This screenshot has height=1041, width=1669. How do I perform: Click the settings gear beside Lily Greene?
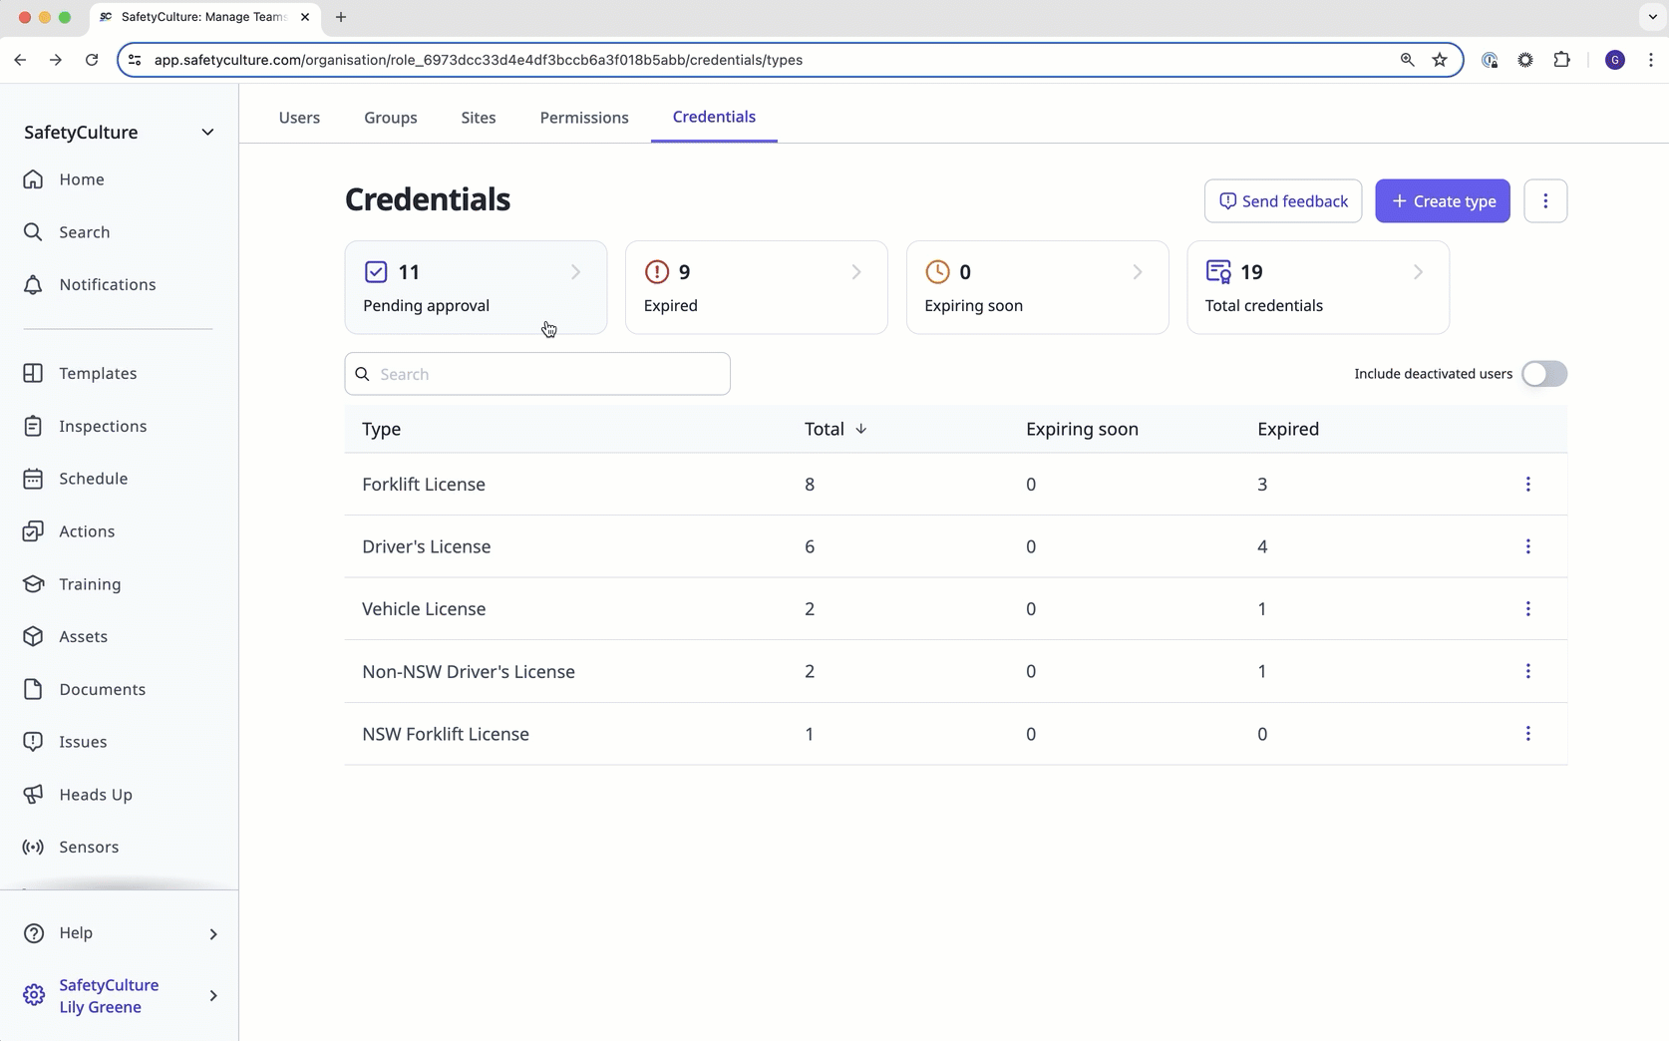(33, 996)
